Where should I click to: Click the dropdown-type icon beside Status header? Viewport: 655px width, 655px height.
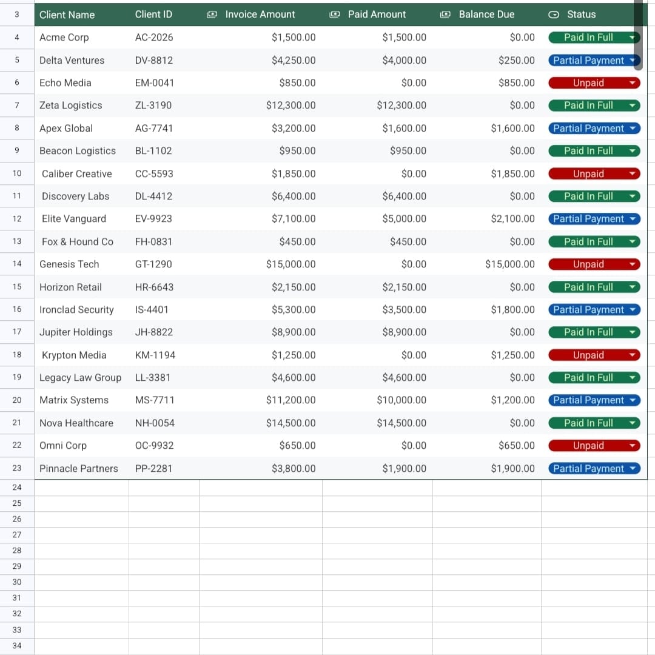[x=554, y=15]
